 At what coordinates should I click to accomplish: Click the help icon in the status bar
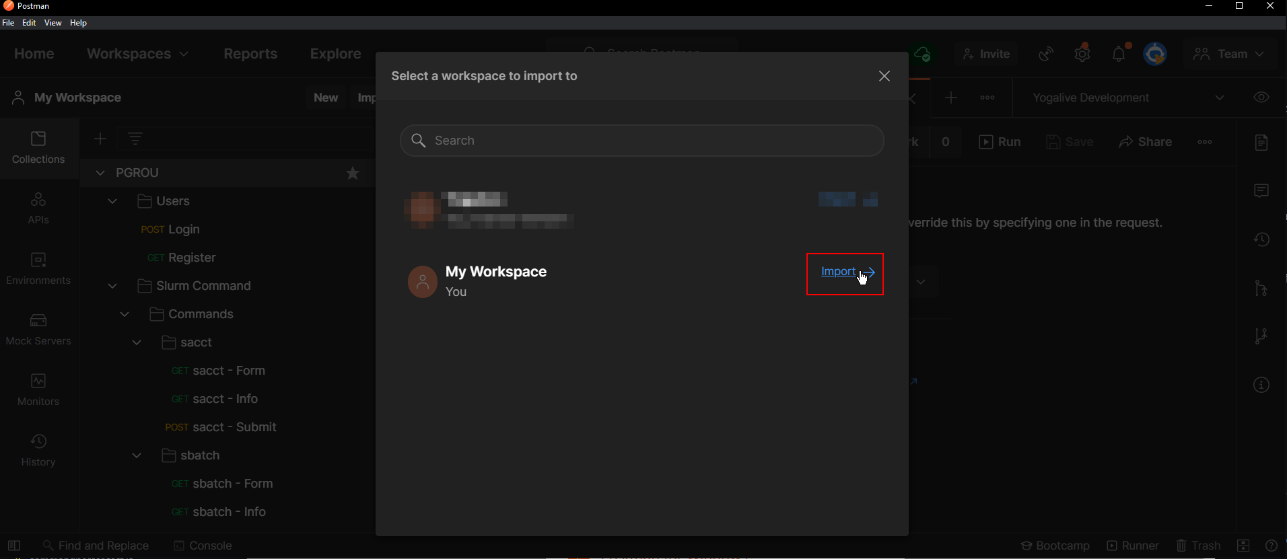pos(1271,546)
